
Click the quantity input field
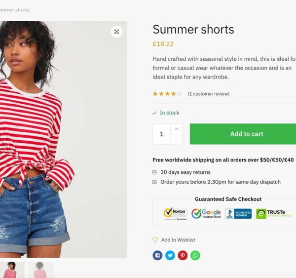[161, 134]
